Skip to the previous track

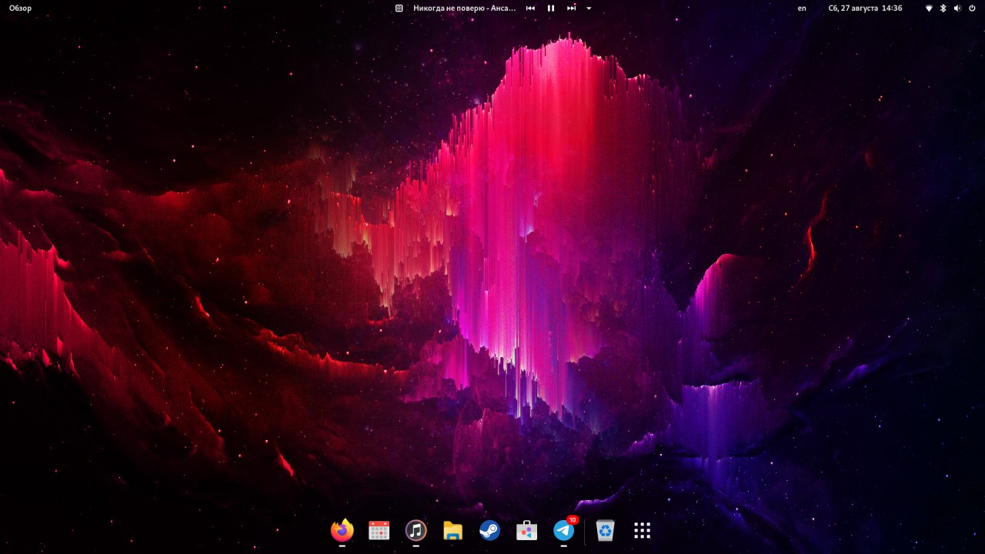pyautogui.click(x=531, y=8)
